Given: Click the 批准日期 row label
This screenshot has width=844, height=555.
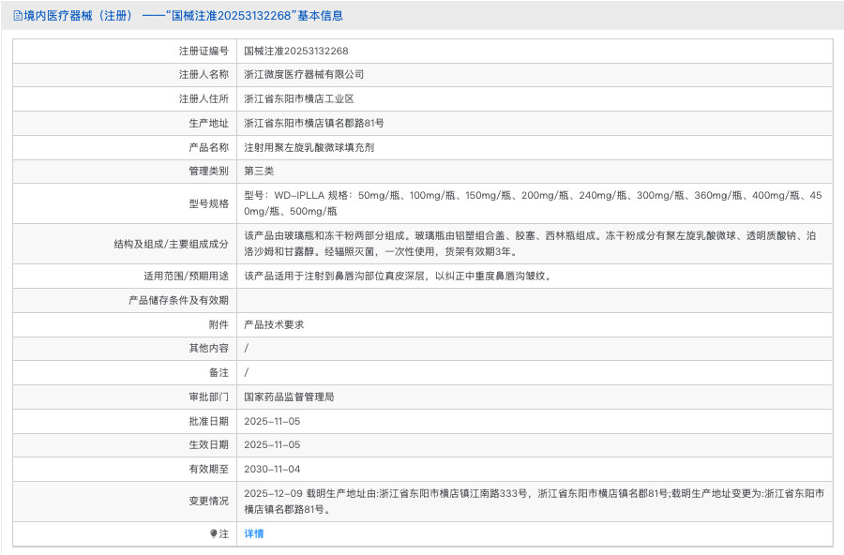Looking at the screenshot, I should pyautogui.click(x=206, y=421).
